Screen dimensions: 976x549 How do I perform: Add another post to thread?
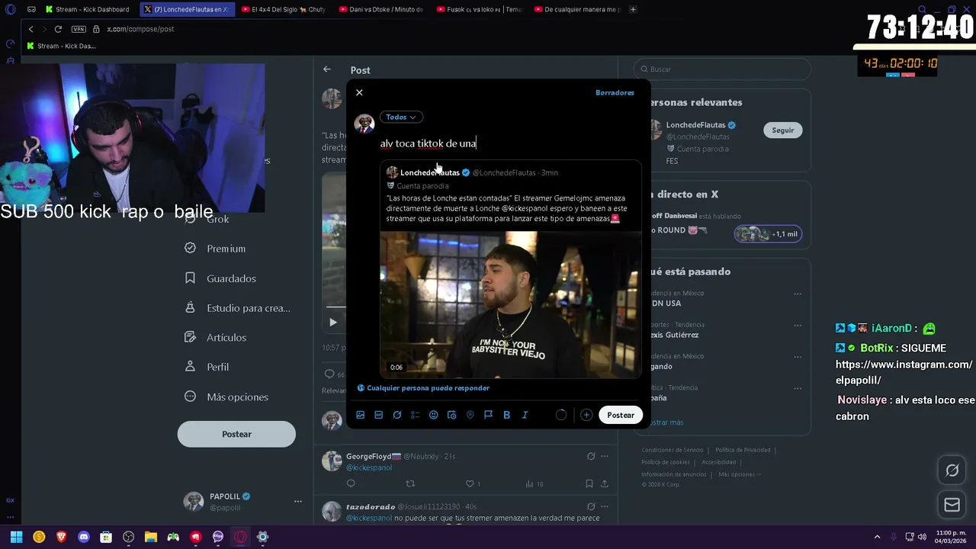click(586, 415)
